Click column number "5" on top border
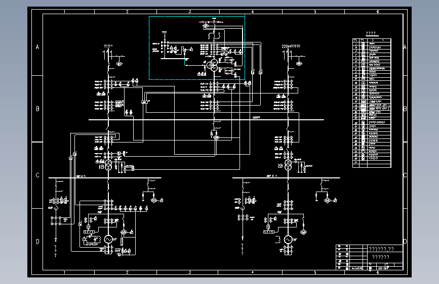Viewport: 439px width, 284px height. pyautogui.click(x=315, y=12)
